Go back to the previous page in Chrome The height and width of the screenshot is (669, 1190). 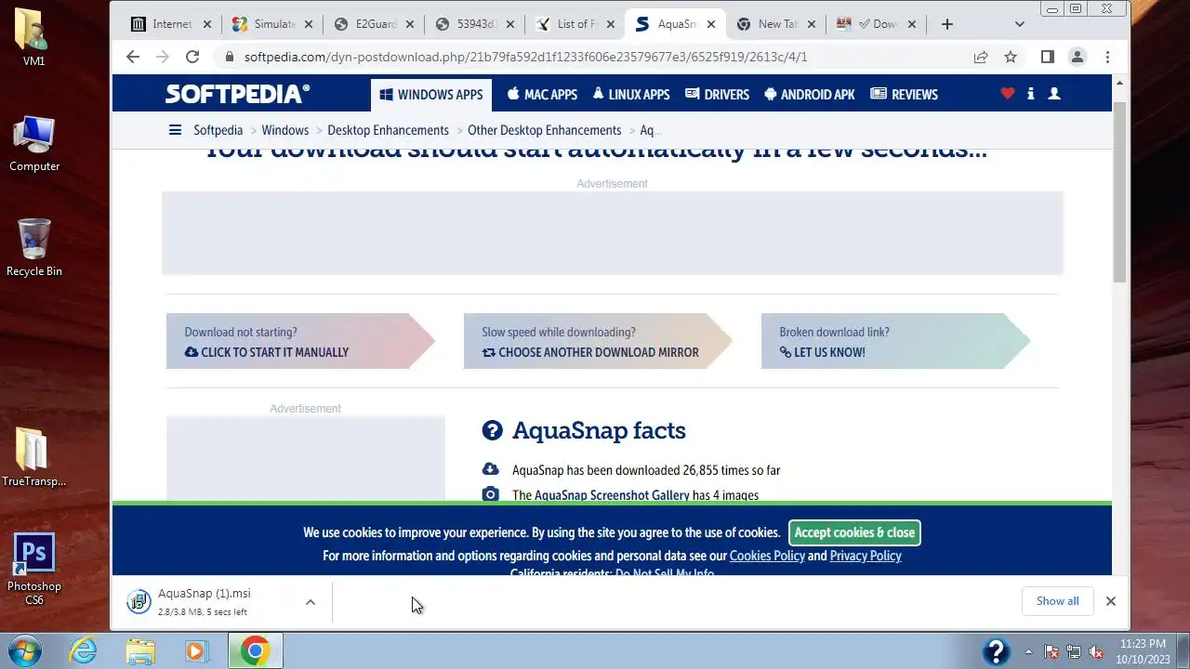[x=133, y=57]
